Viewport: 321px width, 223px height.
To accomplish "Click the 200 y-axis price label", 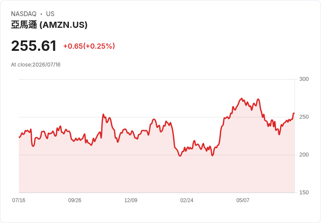I will tap(304, 155).
